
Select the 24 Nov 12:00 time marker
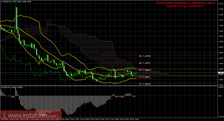(x=105, y=119)
